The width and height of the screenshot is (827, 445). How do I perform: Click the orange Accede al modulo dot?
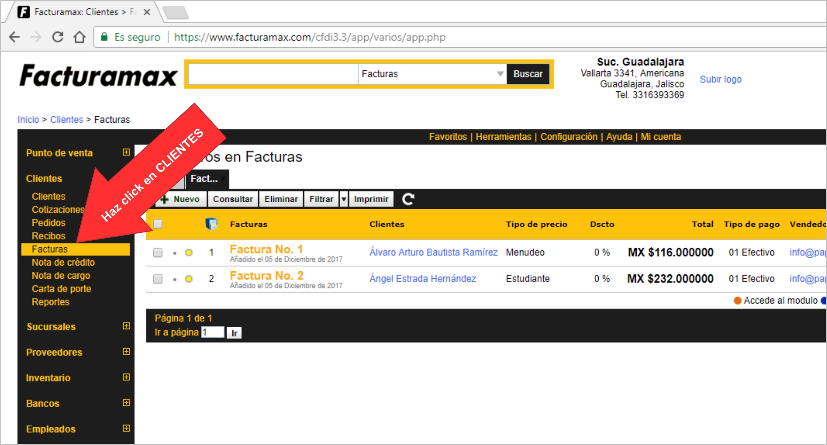pyautogui.click(x=737, y=301)
